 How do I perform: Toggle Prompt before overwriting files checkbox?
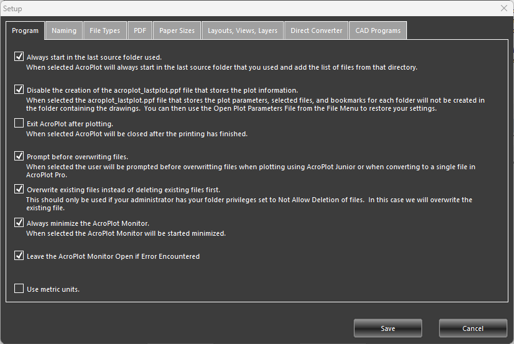pos(19,156)
